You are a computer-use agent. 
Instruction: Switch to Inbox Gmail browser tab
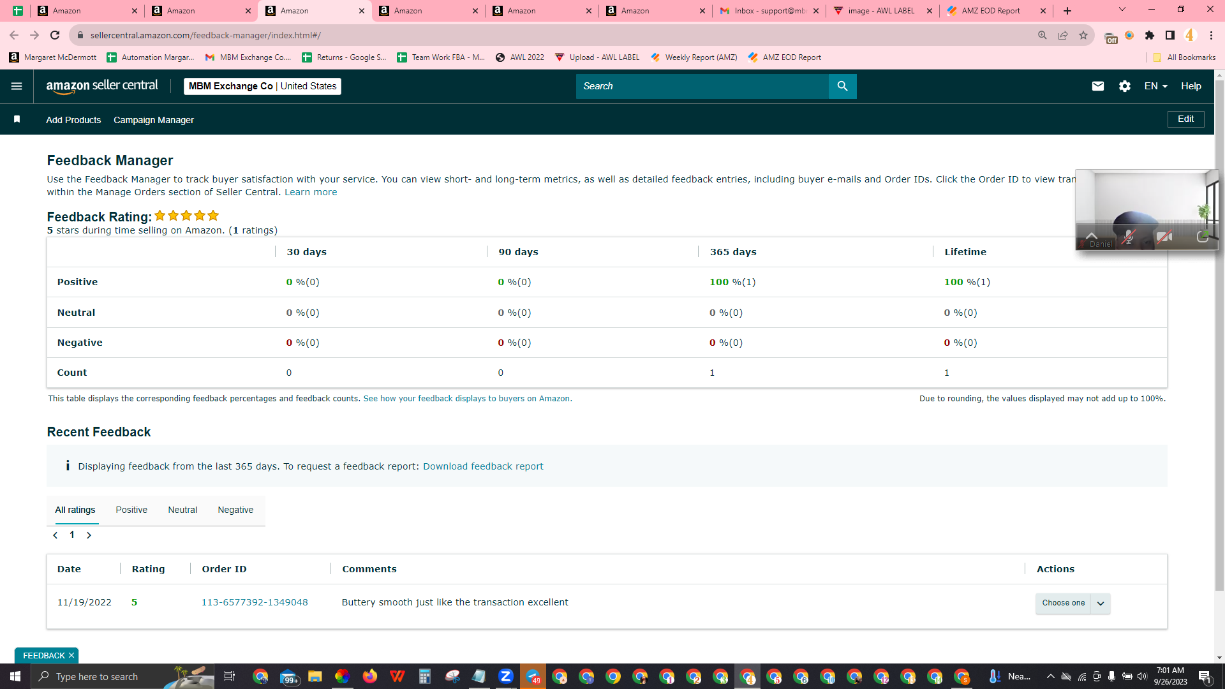point(769,11)
